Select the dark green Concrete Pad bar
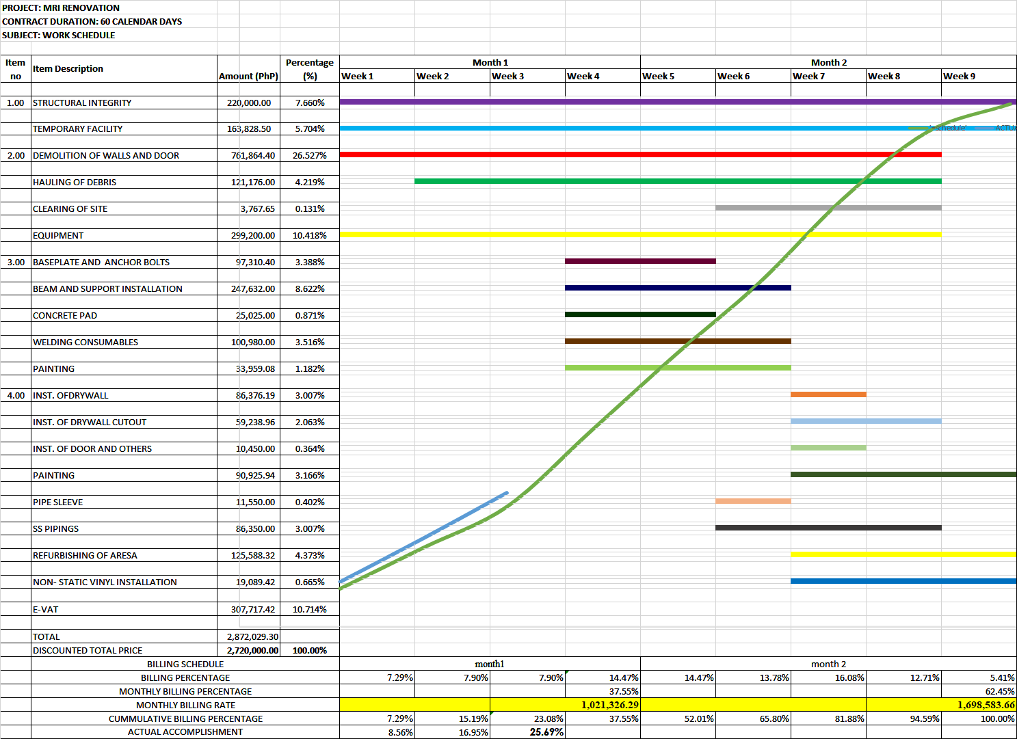This screenshot has width=1017, height=739. [x=640, y=314]
